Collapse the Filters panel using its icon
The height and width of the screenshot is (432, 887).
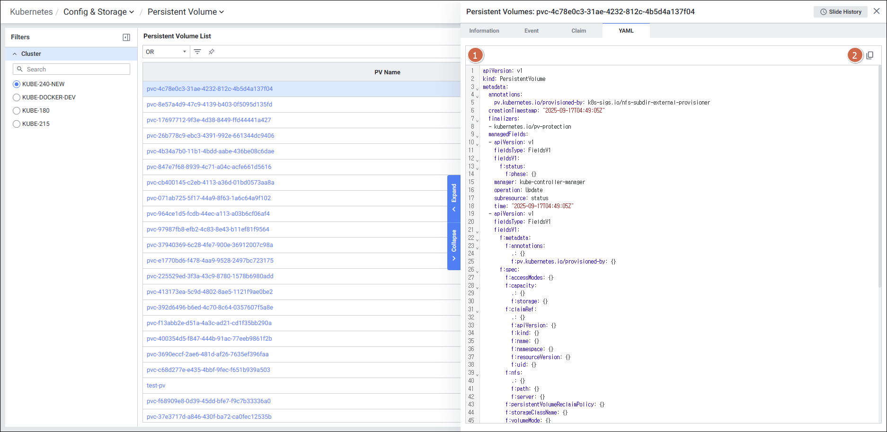(x=126, y=37)
